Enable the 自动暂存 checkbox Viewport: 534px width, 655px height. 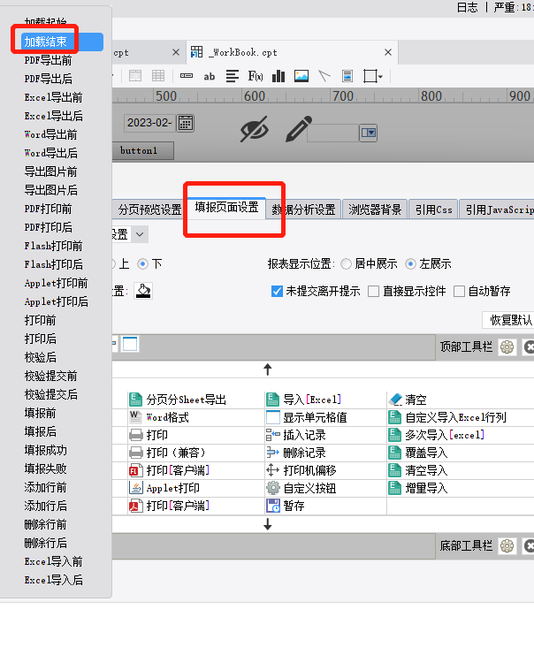tap(459, 291)
